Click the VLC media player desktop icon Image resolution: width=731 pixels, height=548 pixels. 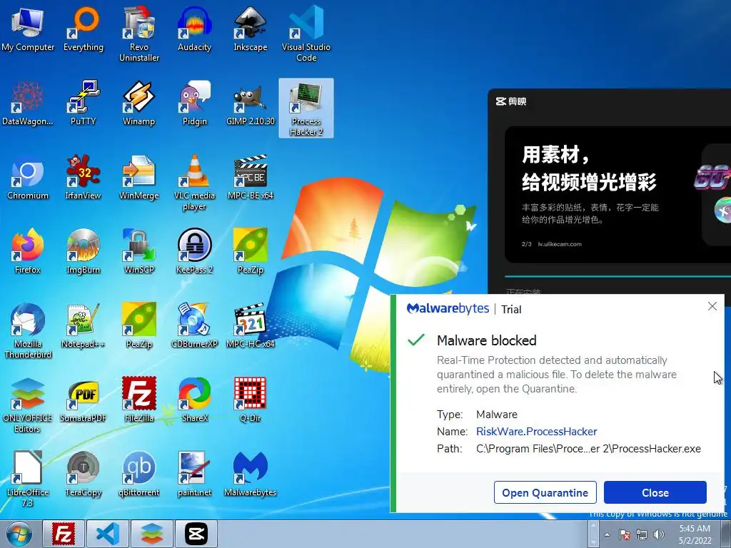(194, 183)
